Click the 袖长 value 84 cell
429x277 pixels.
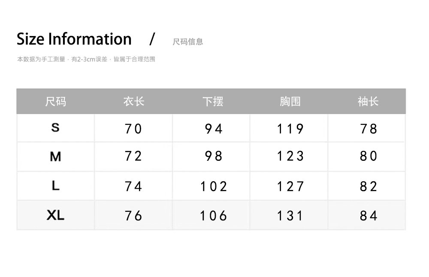369,215
